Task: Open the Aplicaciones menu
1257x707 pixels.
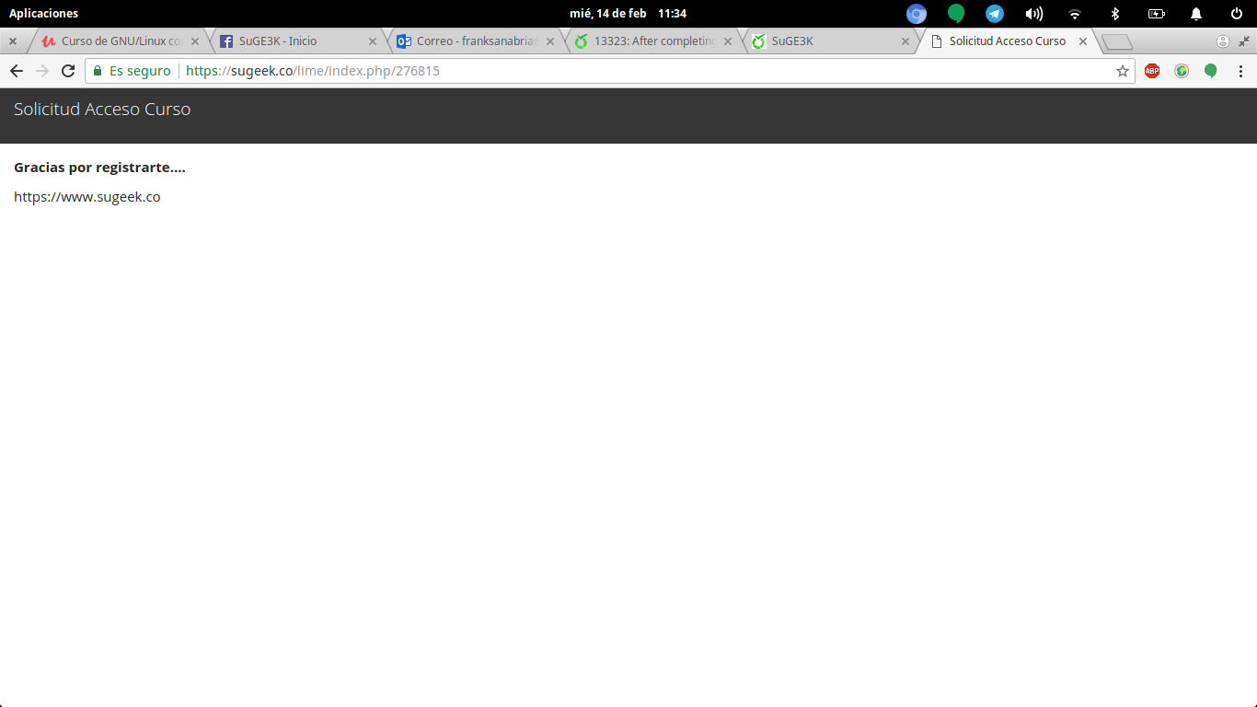Action: click(x=43, y=14)
